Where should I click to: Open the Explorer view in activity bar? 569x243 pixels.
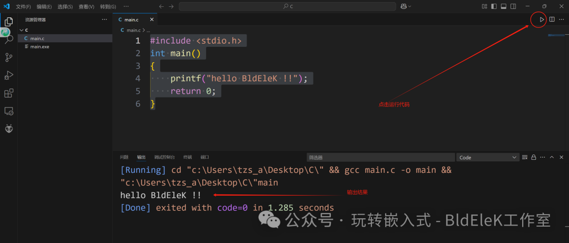point(9,22)
